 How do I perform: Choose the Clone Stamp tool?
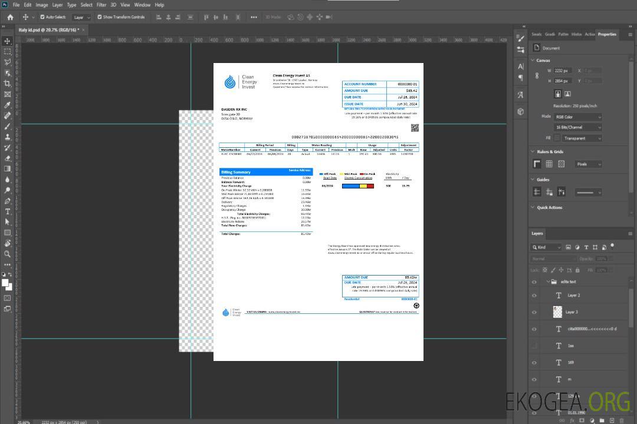click(8, 137)
